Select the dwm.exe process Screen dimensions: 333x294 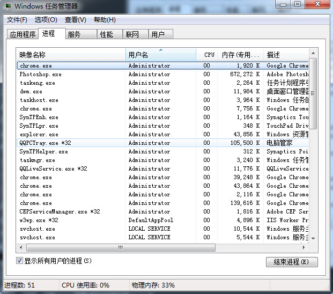click(162, 91)
